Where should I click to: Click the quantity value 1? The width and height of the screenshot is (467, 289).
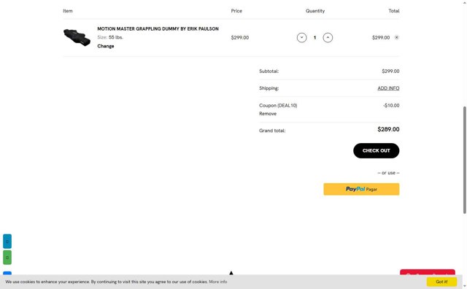point(314,37)
